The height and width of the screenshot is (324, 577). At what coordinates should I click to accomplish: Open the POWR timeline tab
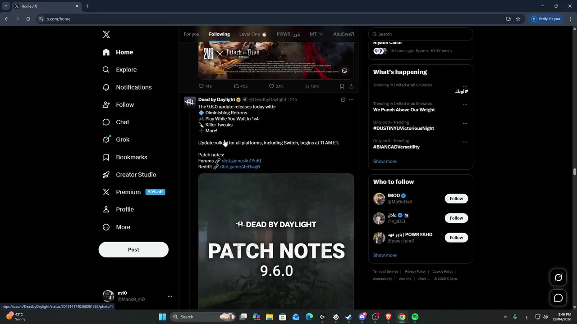click(x=288, y=34)
